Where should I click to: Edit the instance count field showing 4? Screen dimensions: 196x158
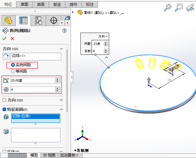click(33, 89)
